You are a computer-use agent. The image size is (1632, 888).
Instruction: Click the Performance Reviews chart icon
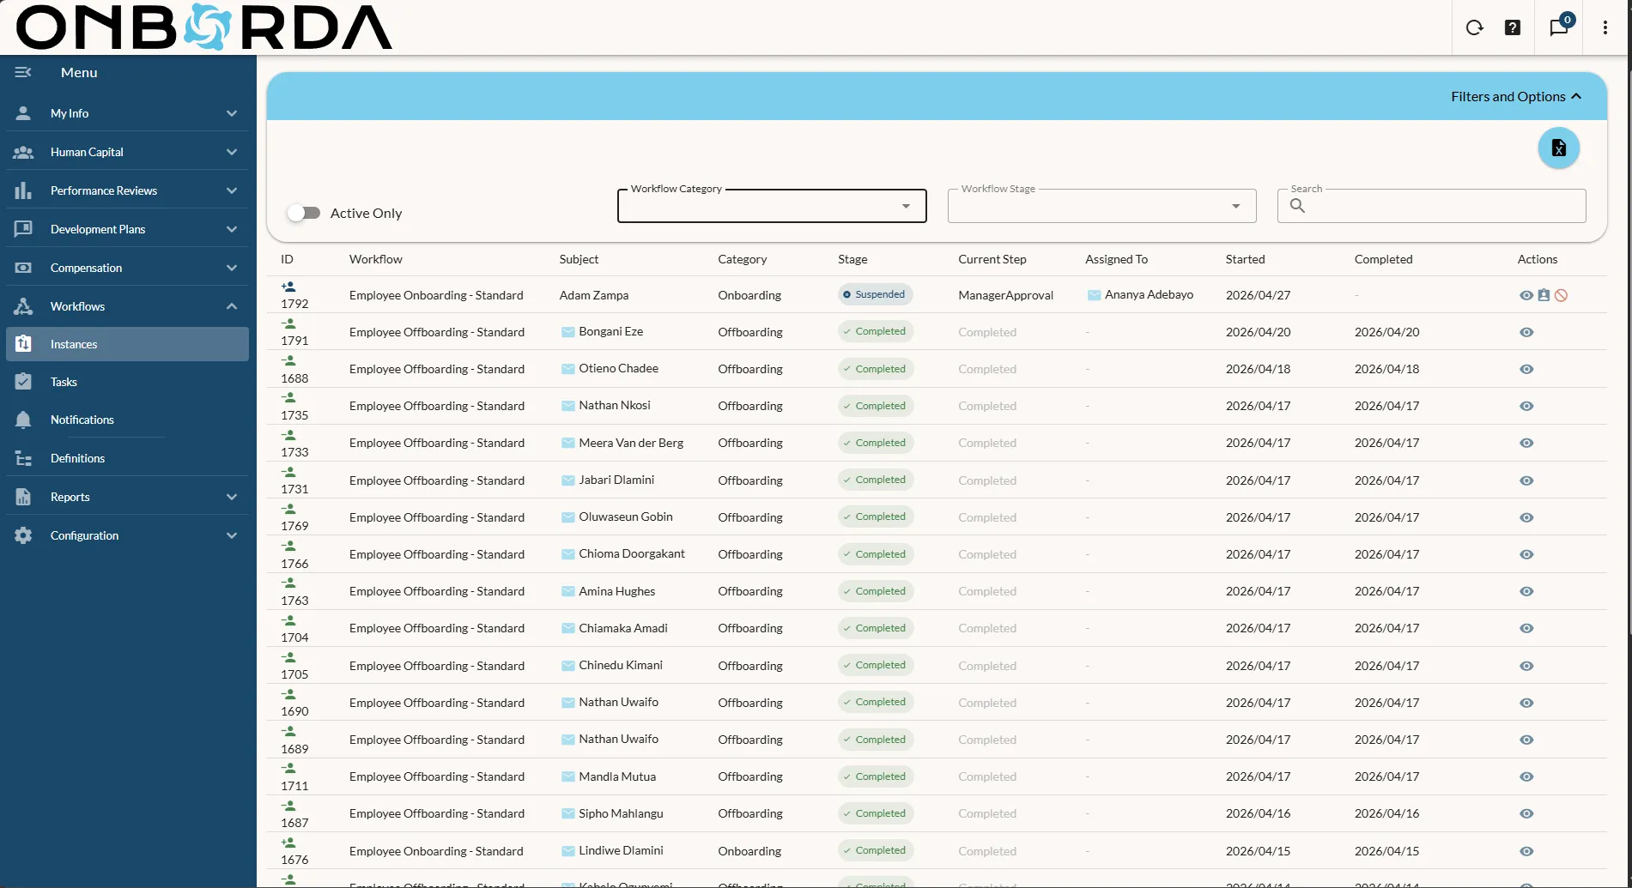(x=23, y=190)
